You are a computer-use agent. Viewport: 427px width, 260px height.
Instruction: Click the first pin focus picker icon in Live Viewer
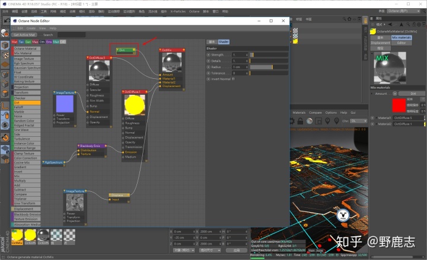(327, 121)
